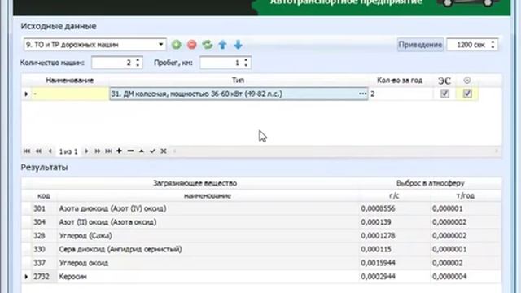Go to next record in navigator
521x293 pixels.
pyautogui.click(x=86, y=151)
